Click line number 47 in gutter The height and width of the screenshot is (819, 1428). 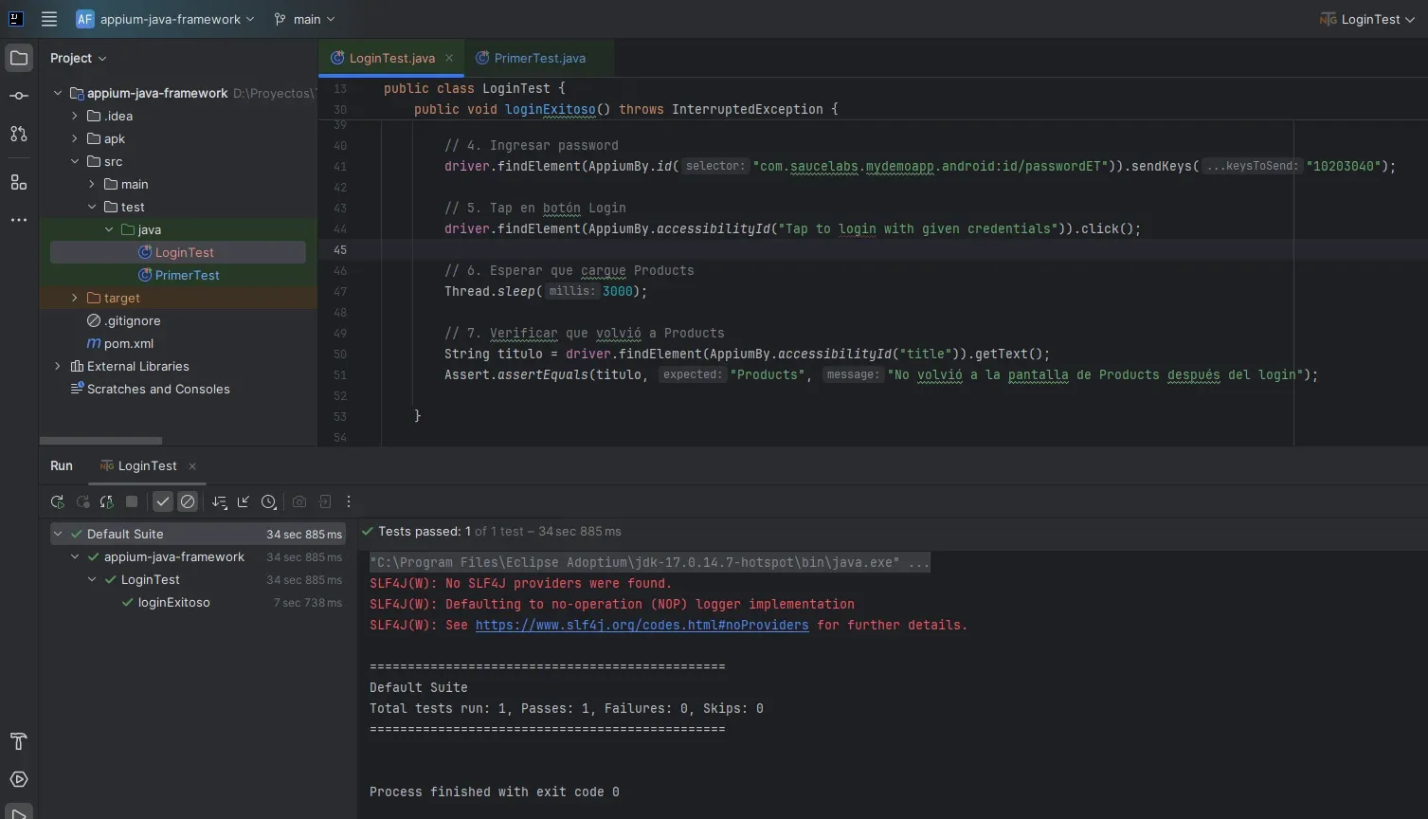(340, 291)
